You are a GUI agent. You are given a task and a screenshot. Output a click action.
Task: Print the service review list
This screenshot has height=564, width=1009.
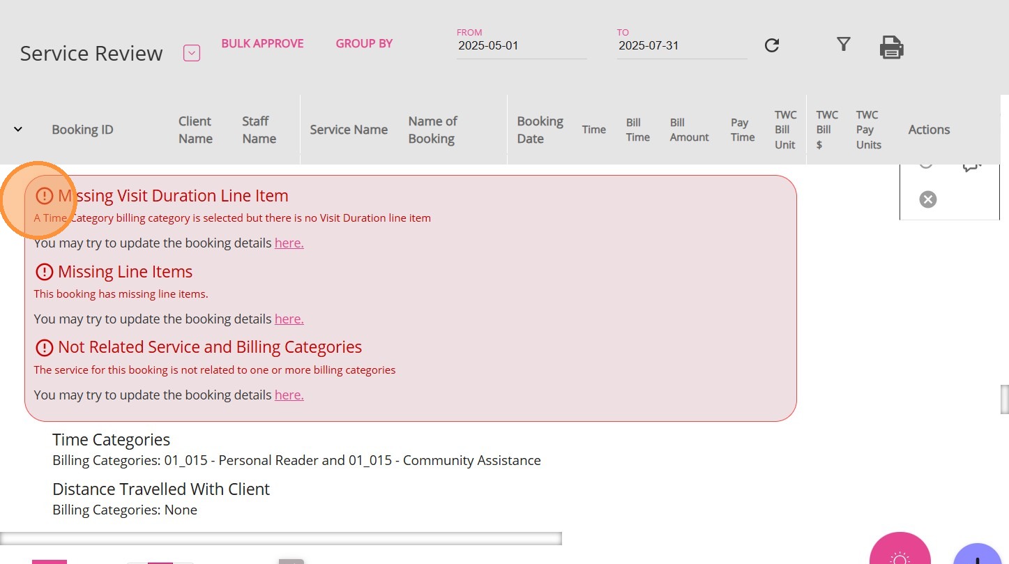[x=891, y=47]
